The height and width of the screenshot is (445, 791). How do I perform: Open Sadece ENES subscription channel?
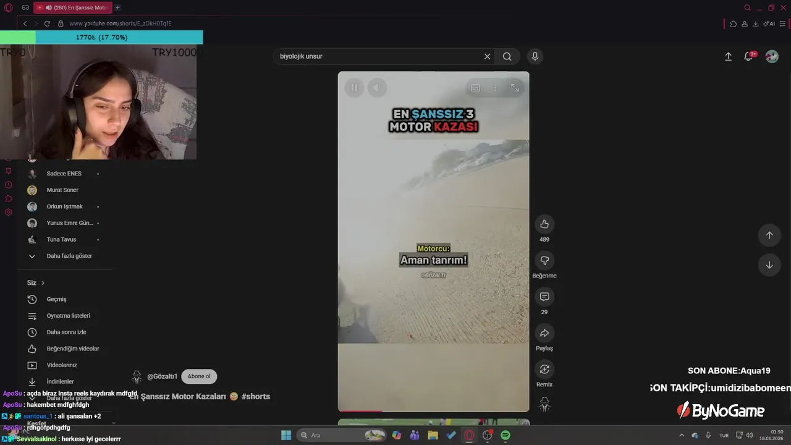coord(64,174)
